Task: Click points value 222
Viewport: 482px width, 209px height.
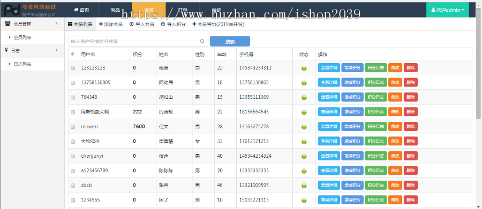Action: [x=138, y=112]
